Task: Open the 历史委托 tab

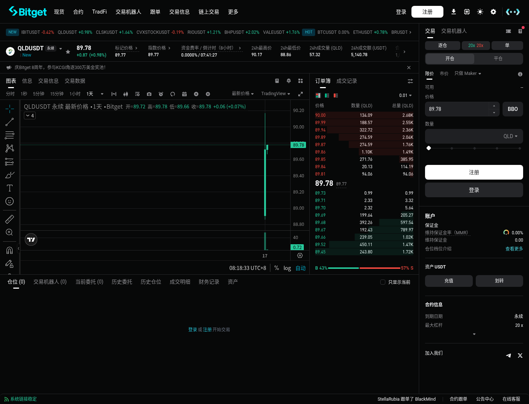Action: [122, 282]
